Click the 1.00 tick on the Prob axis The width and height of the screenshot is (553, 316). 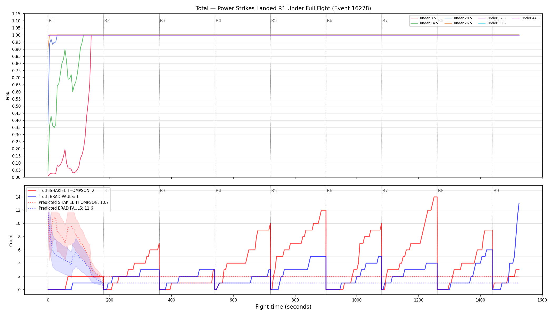[x=16, y=35]
